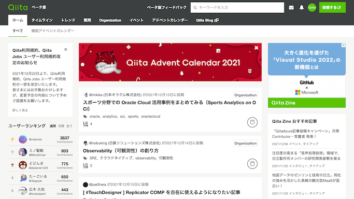Open the 可観測性 tag
Image resolution: width=354 pixels, height=199 pixels.
(x=166, y=158)
